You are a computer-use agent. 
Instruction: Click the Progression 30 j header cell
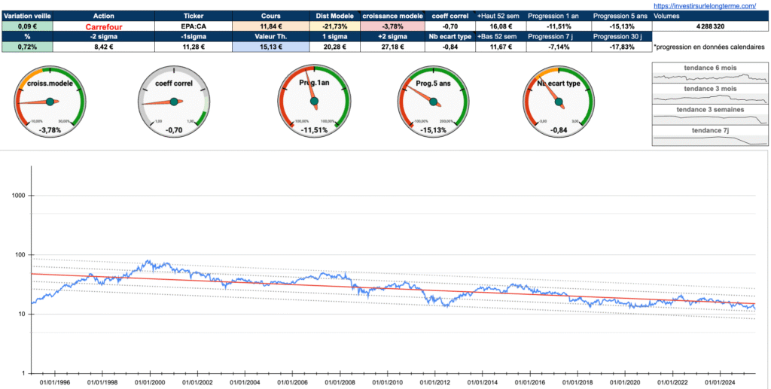[x=620, y=36]
